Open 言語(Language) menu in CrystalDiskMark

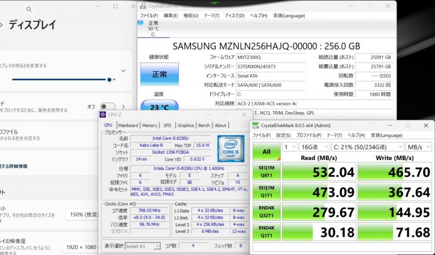(x=386, y=135)
